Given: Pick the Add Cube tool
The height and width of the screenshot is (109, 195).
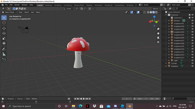Looking at the screenshot, I should (x=4, y=60).
